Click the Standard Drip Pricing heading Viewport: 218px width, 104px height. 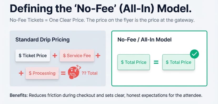coord(42,40)
